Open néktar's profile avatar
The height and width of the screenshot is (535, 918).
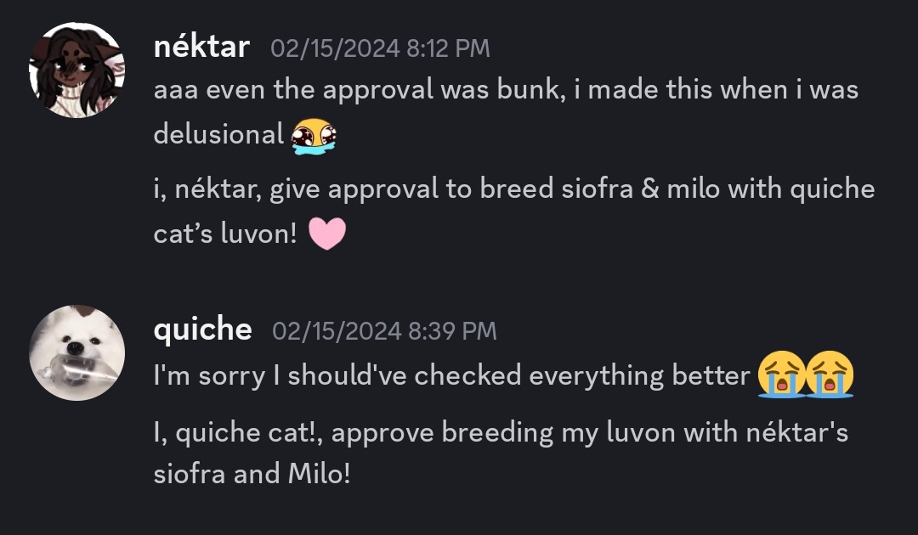(x=76, y=70)
